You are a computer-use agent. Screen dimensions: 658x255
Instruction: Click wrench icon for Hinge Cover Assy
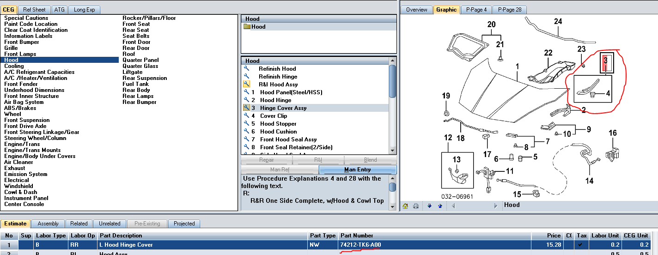click(247, 108)
